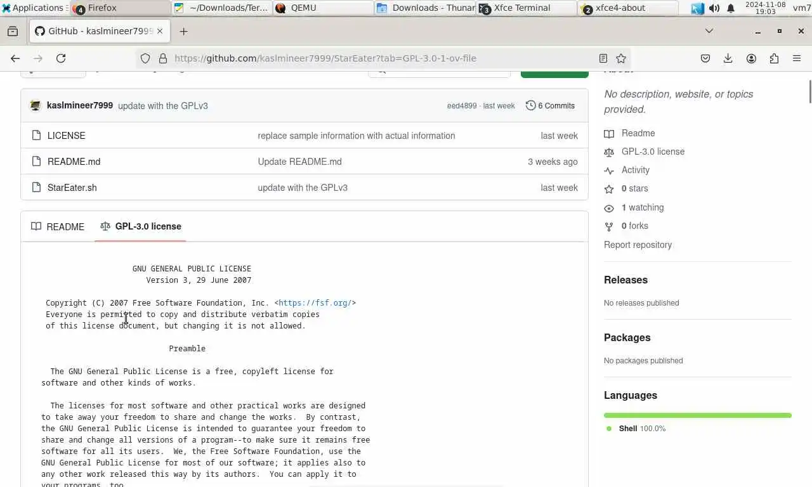This screenshot has width=812, height=487.
Task: Open the StarEater.sh file
Action: tap(72, 188)
